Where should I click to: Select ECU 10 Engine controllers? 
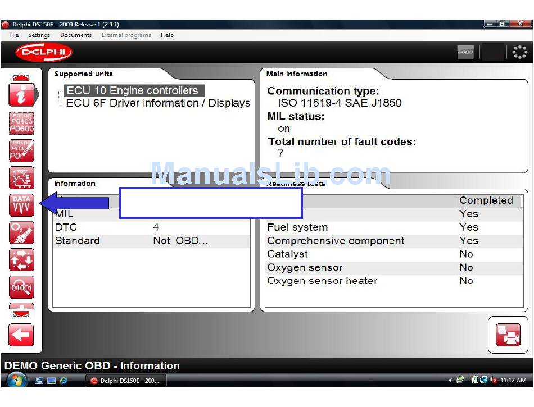[134, 90]
